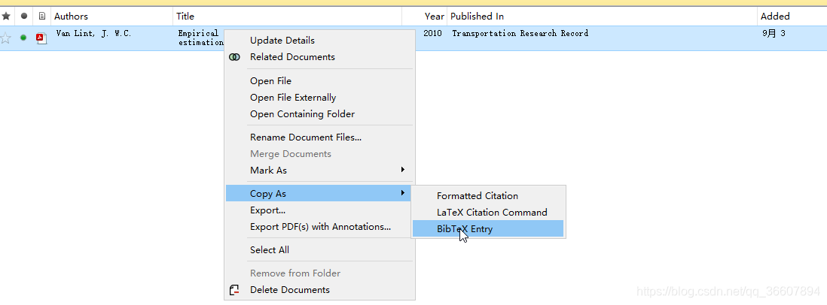This screenshot has height=305, width=827.
Task: Click the Transportation Research Record cell
Action: tap(520, 34)
